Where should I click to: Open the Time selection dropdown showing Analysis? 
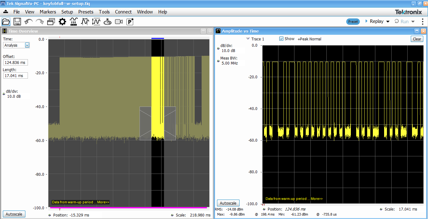27,45
